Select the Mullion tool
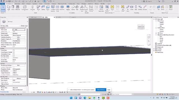The height and width of the screenshot is (100, 179). pos(62,8)
